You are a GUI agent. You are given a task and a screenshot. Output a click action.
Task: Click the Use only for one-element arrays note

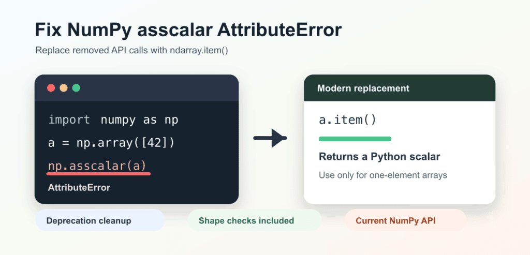[x=383, y=175]
